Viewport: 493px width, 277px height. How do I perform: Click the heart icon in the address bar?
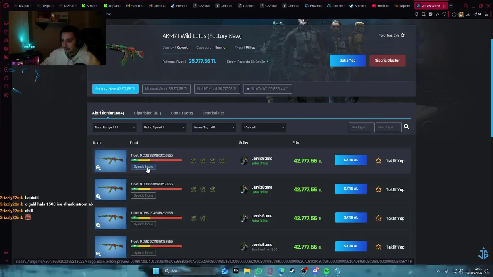tap(444, 14)
